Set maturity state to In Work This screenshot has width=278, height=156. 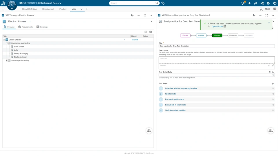[x=201, y=35]
